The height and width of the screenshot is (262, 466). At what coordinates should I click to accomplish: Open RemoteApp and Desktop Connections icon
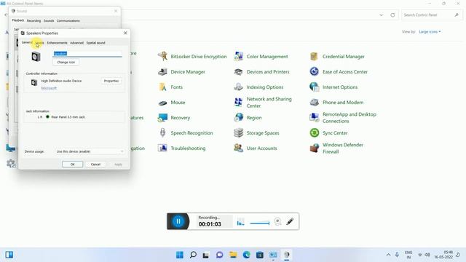[x=314, y=118]
